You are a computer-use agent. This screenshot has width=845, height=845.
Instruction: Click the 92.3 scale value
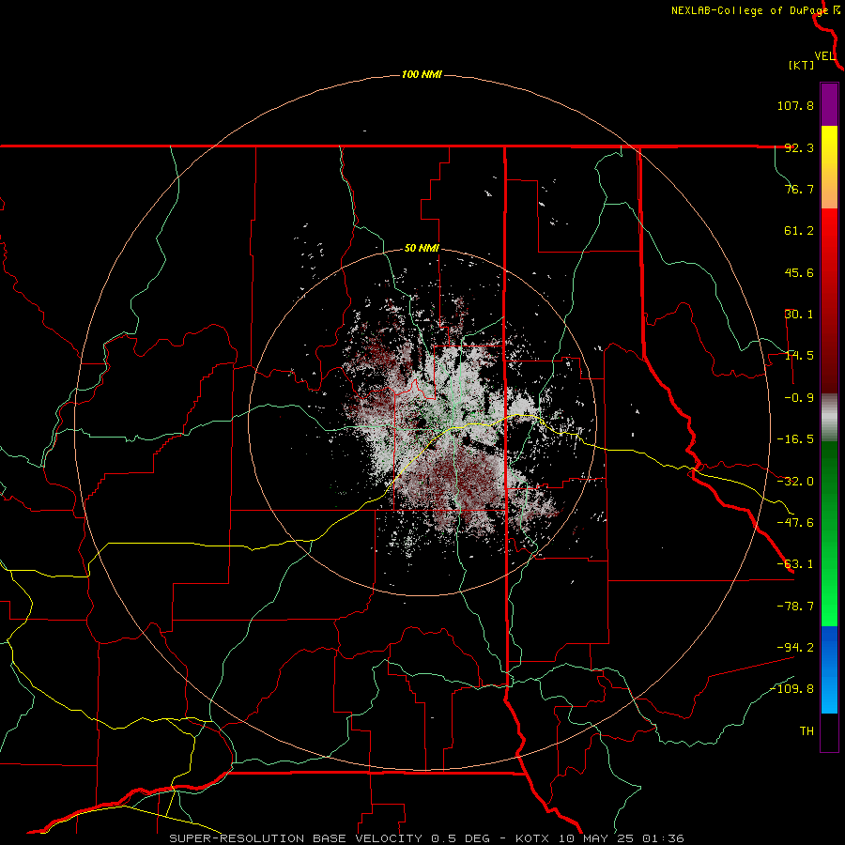click(x=799, y=147)
